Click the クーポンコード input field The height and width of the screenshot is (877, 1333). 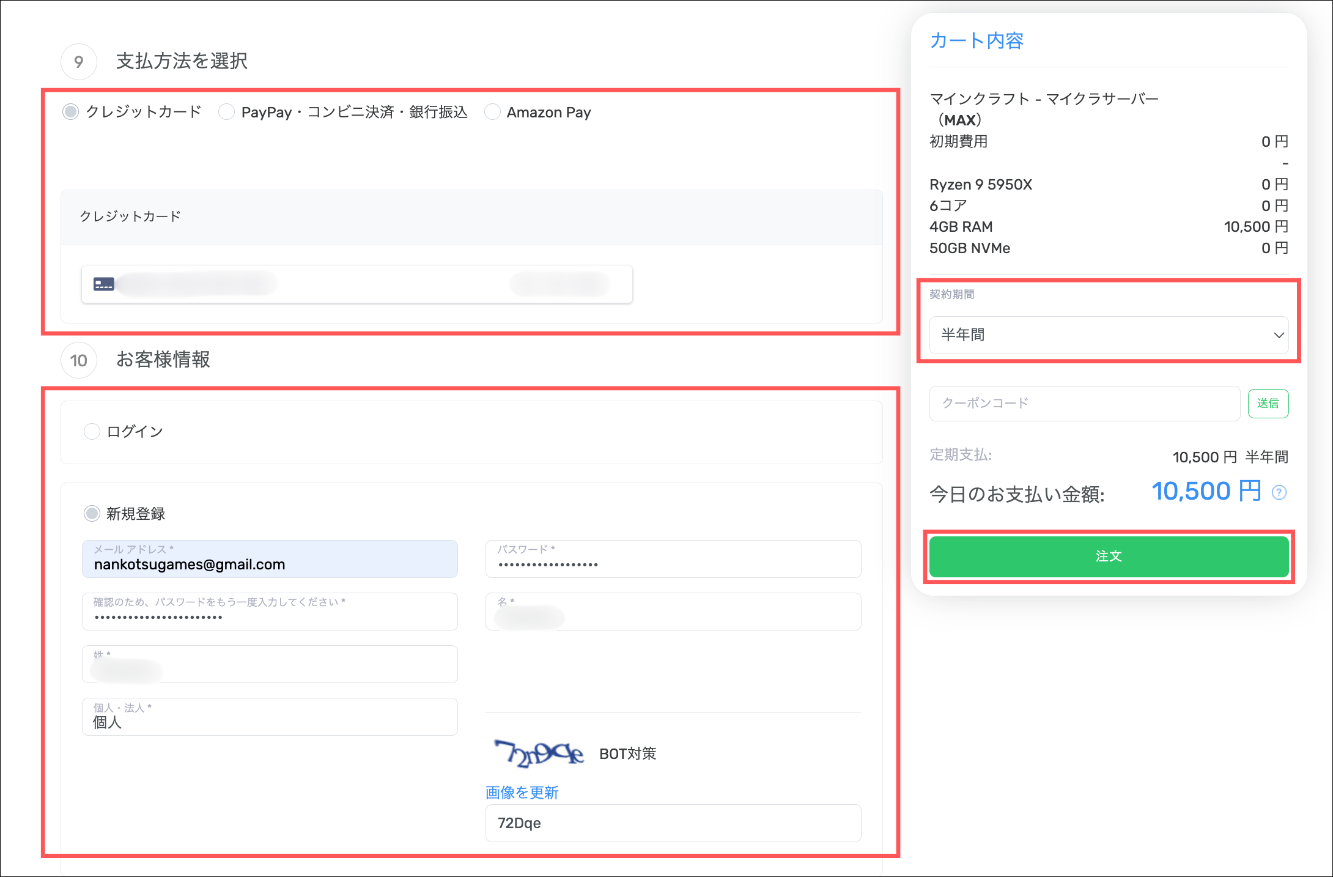pyautogui.click(x=1084, y=404)
